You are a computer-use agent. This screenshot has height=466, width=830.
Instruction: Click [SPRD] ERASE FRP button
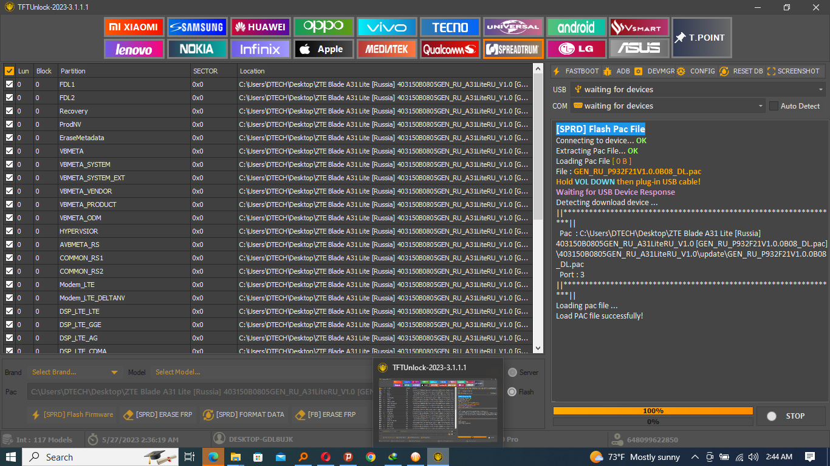tap(158, 414)
